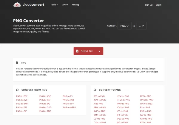Open the JPG to PNG link
This screenshot has height=125, width=179.
coord(122,123)
